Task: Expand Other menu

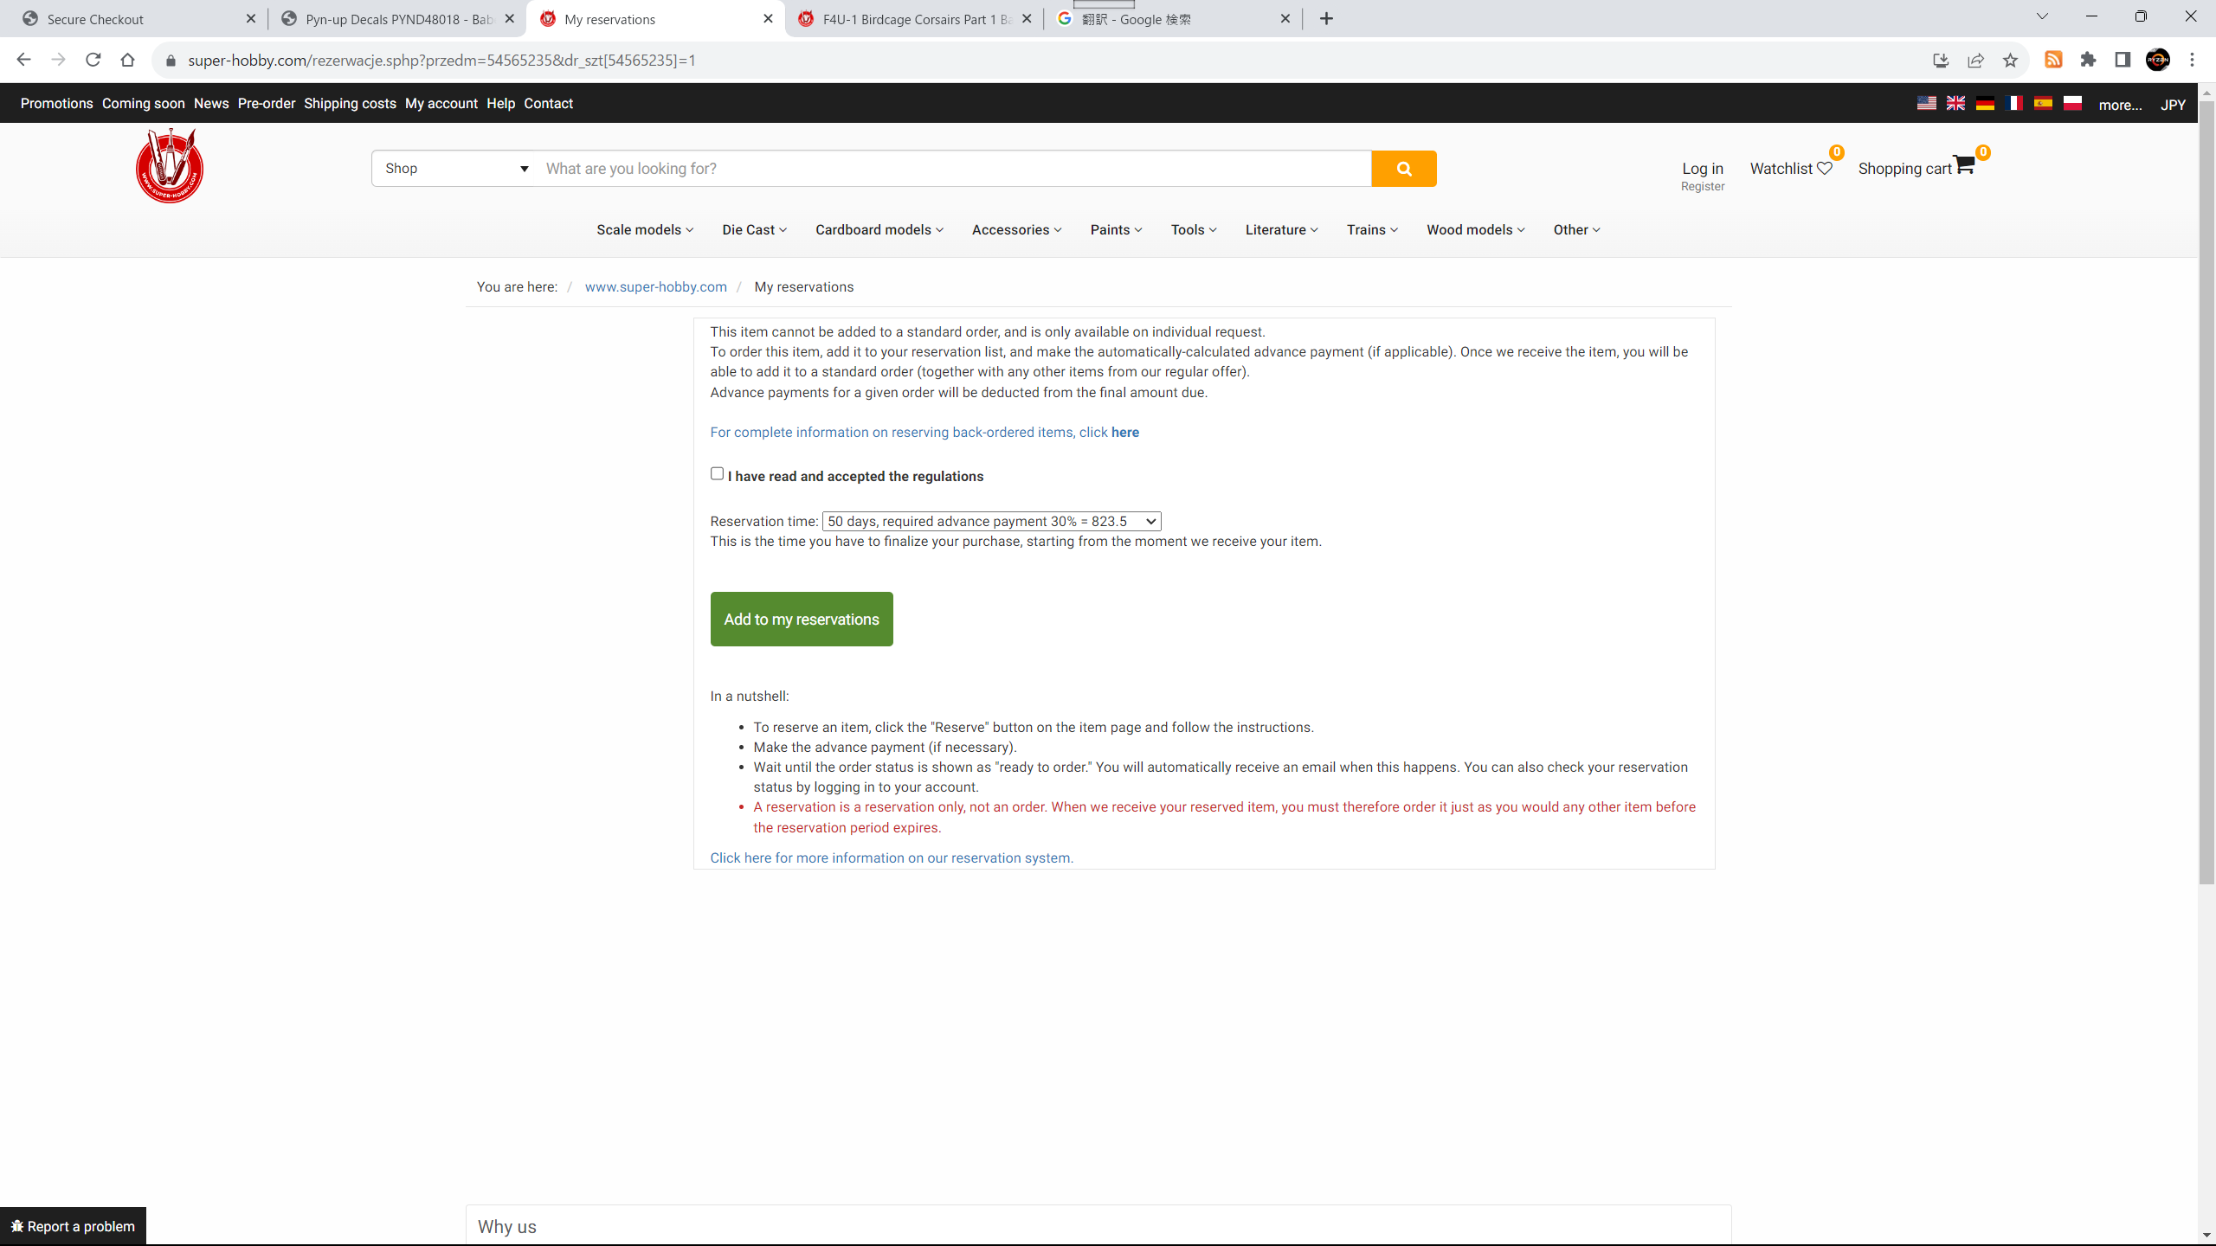Action: [1576, 229]
